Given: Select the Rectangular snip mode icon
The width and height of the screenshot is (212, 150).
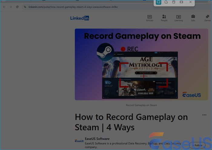Looking at the screenshot, I should pyautogui.click(x=158, y=2).
